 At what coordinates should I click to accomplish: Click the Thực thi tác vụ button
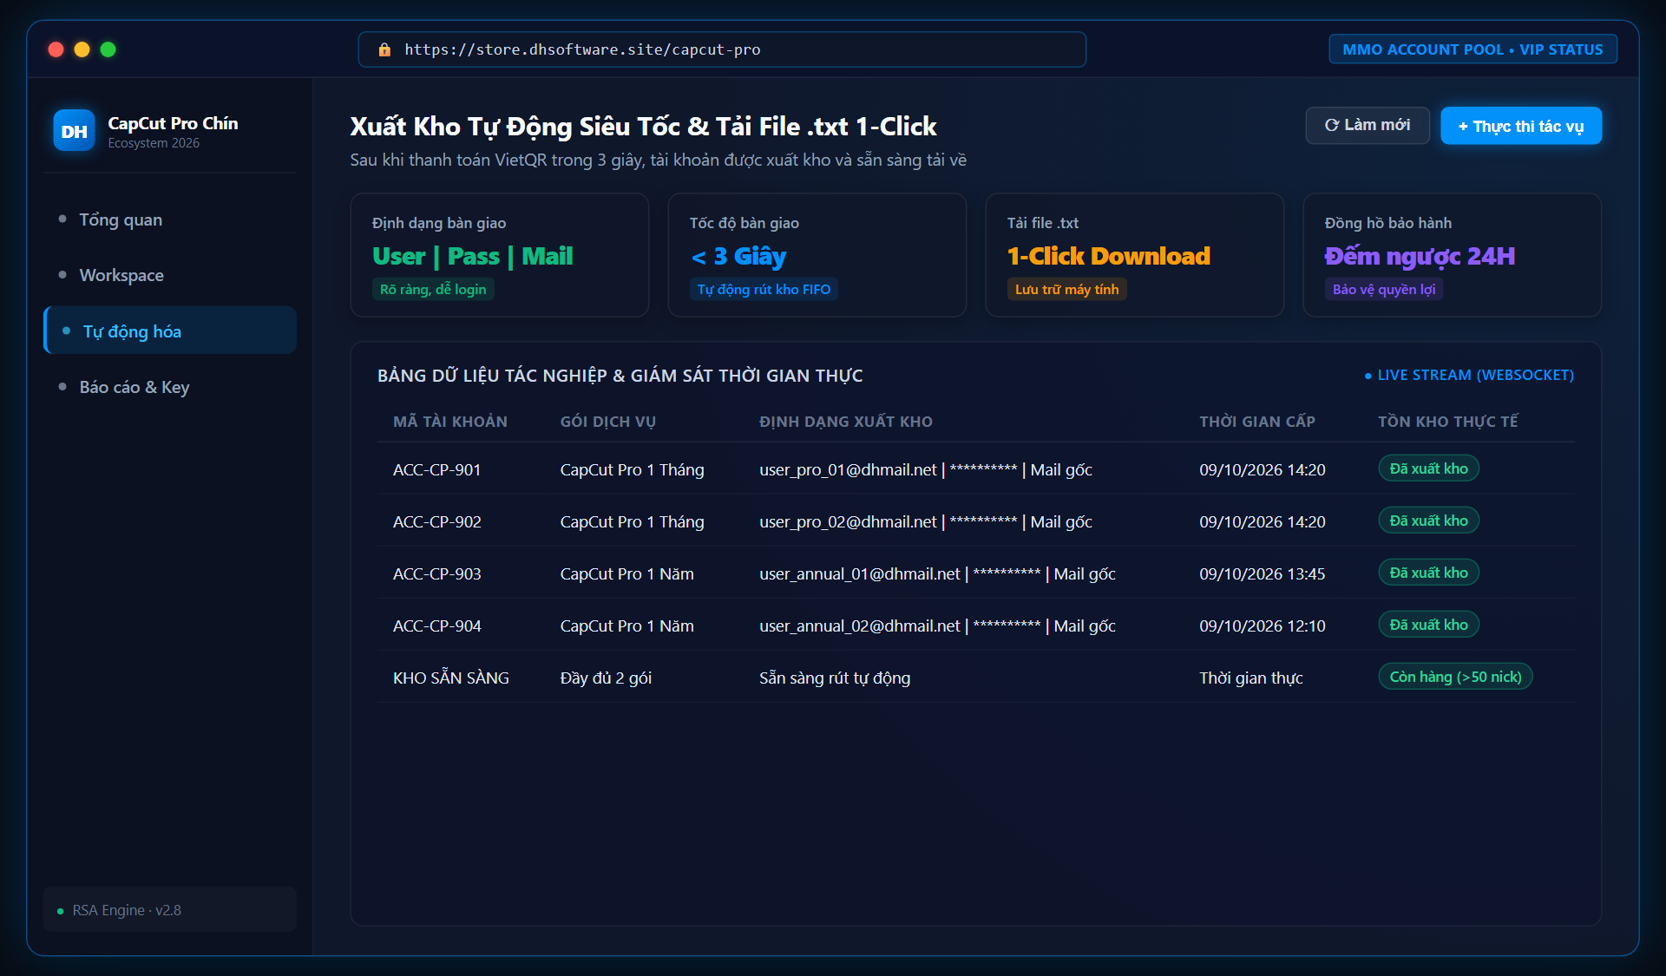click(x=1521, y=126)
